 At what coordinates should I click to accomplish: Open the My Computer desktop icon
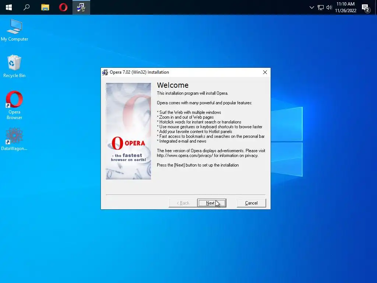tap(14, 30)
